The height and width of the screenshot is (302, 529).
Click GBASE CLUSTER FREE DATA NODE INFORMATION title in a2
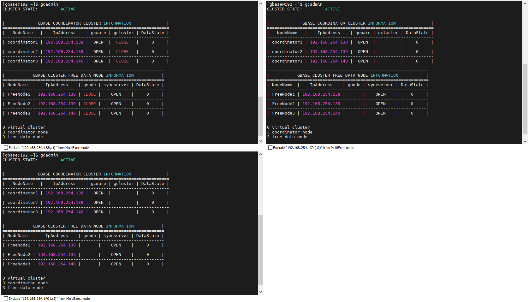pyautogui.click(x=348, y=75)
